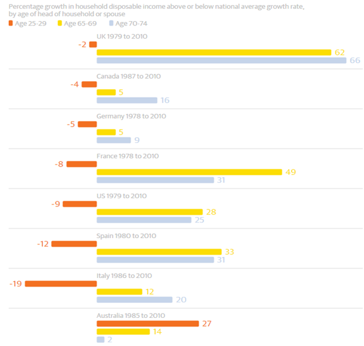Click the US yellow bar valued 28

pyautogui.click(x=150, y=212)
